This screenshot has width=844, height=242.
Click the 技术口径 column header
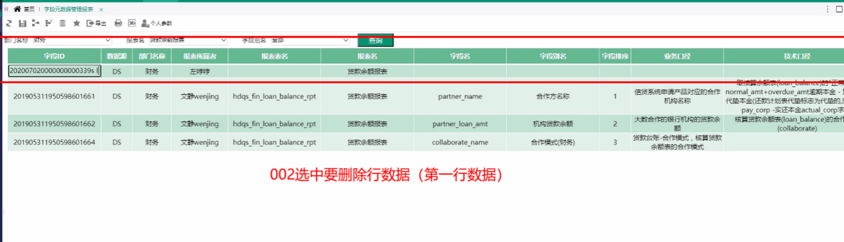coord(784,56)
